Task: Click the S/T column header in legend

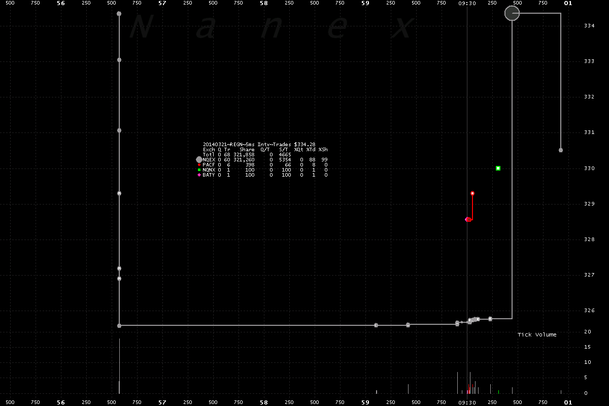Action: [283, 150]
